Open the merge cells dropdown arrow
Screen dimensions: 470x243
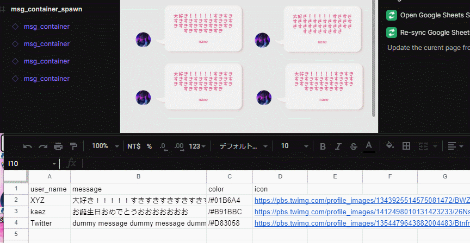435,146
